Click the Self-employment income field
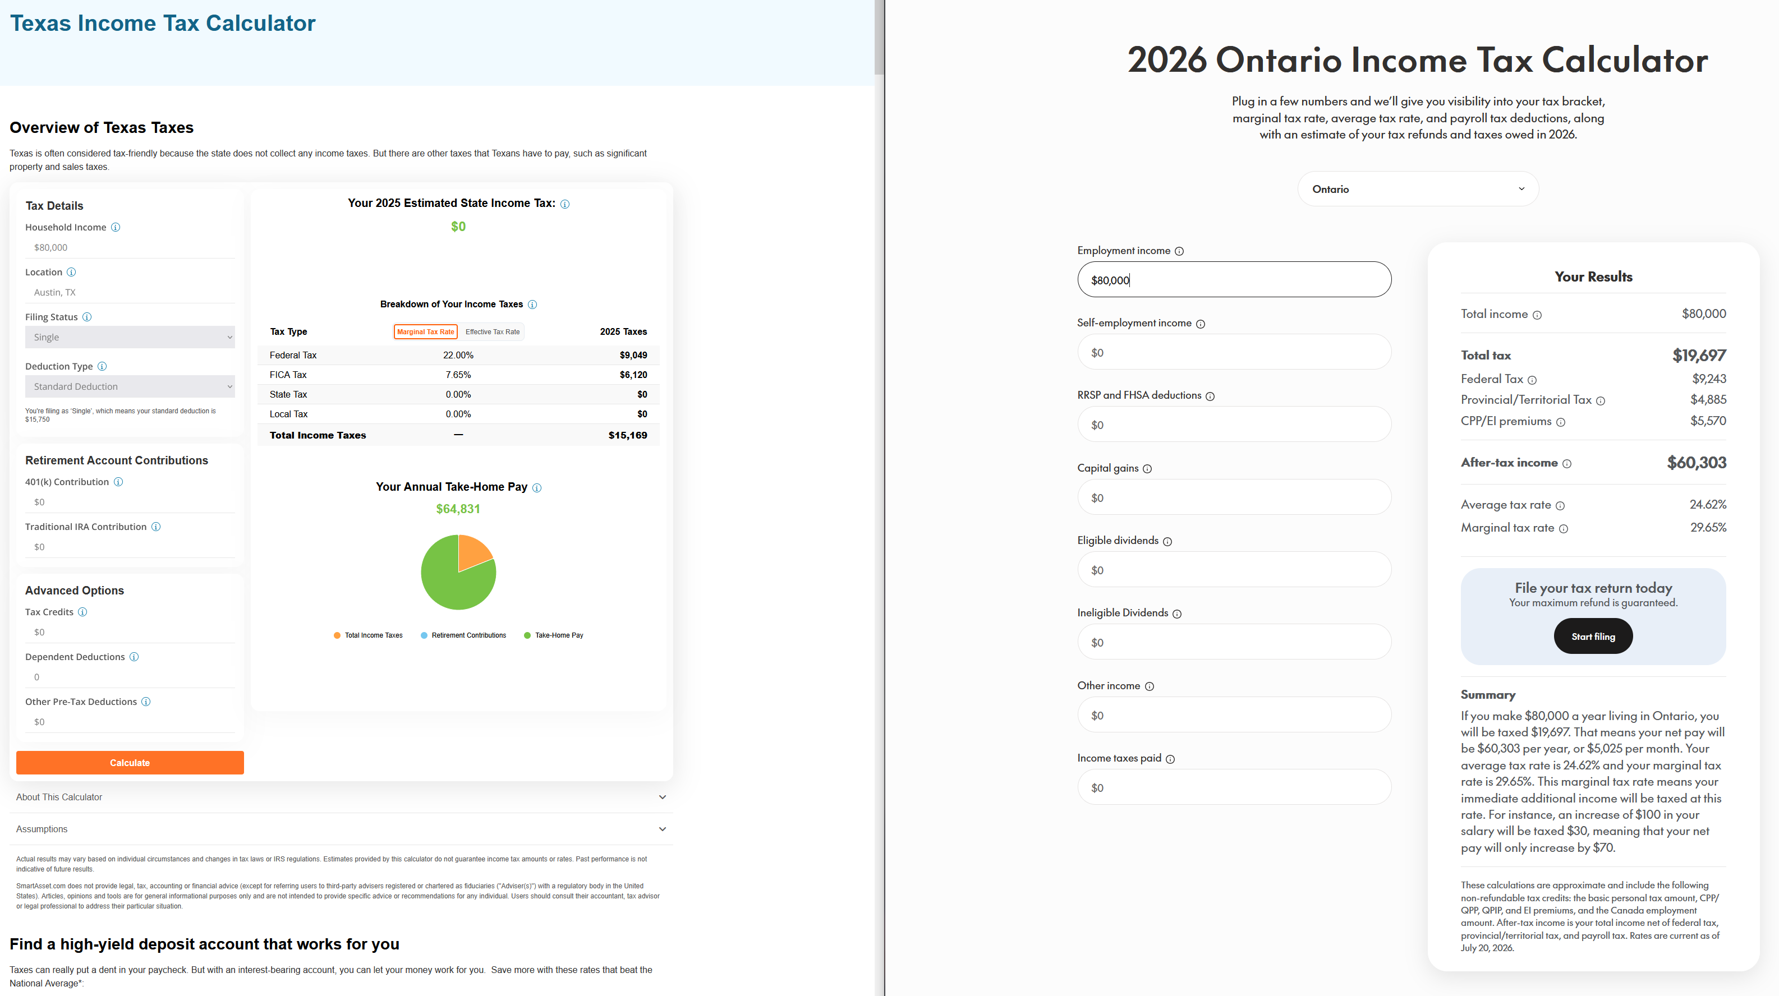Image resolution: width=1779 pixels, height=996 pixels. pyautogui.click(x=1234, y=353)
